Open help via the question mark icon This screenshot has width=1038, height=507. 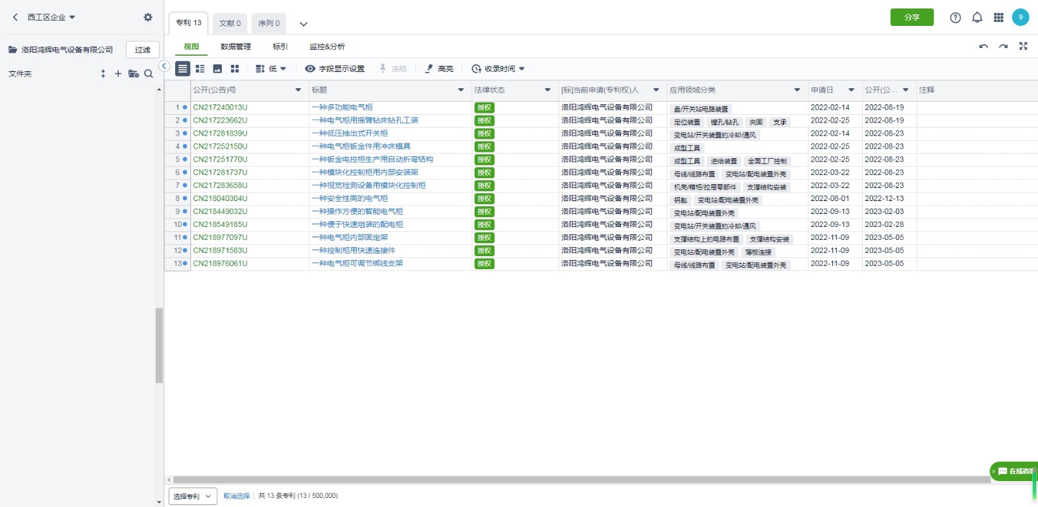click(x=955, y=18)
